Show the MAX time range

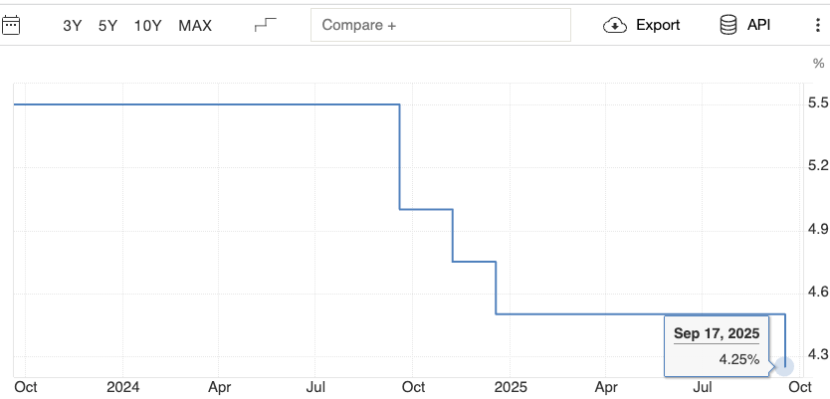195,26
